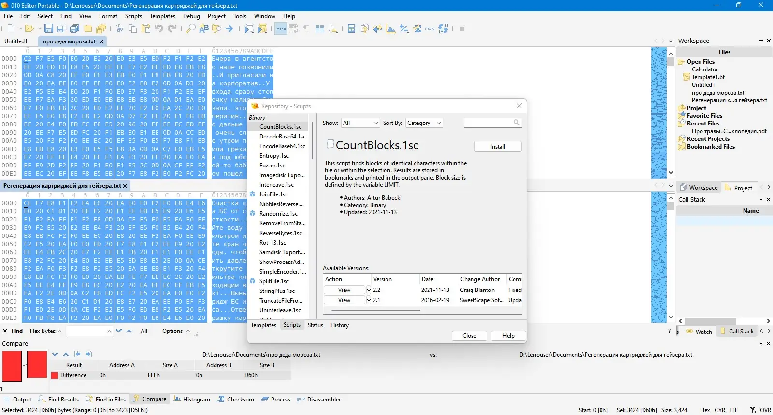Open the Show filter dropdown
773x415 pixels.
pos(360,123)
